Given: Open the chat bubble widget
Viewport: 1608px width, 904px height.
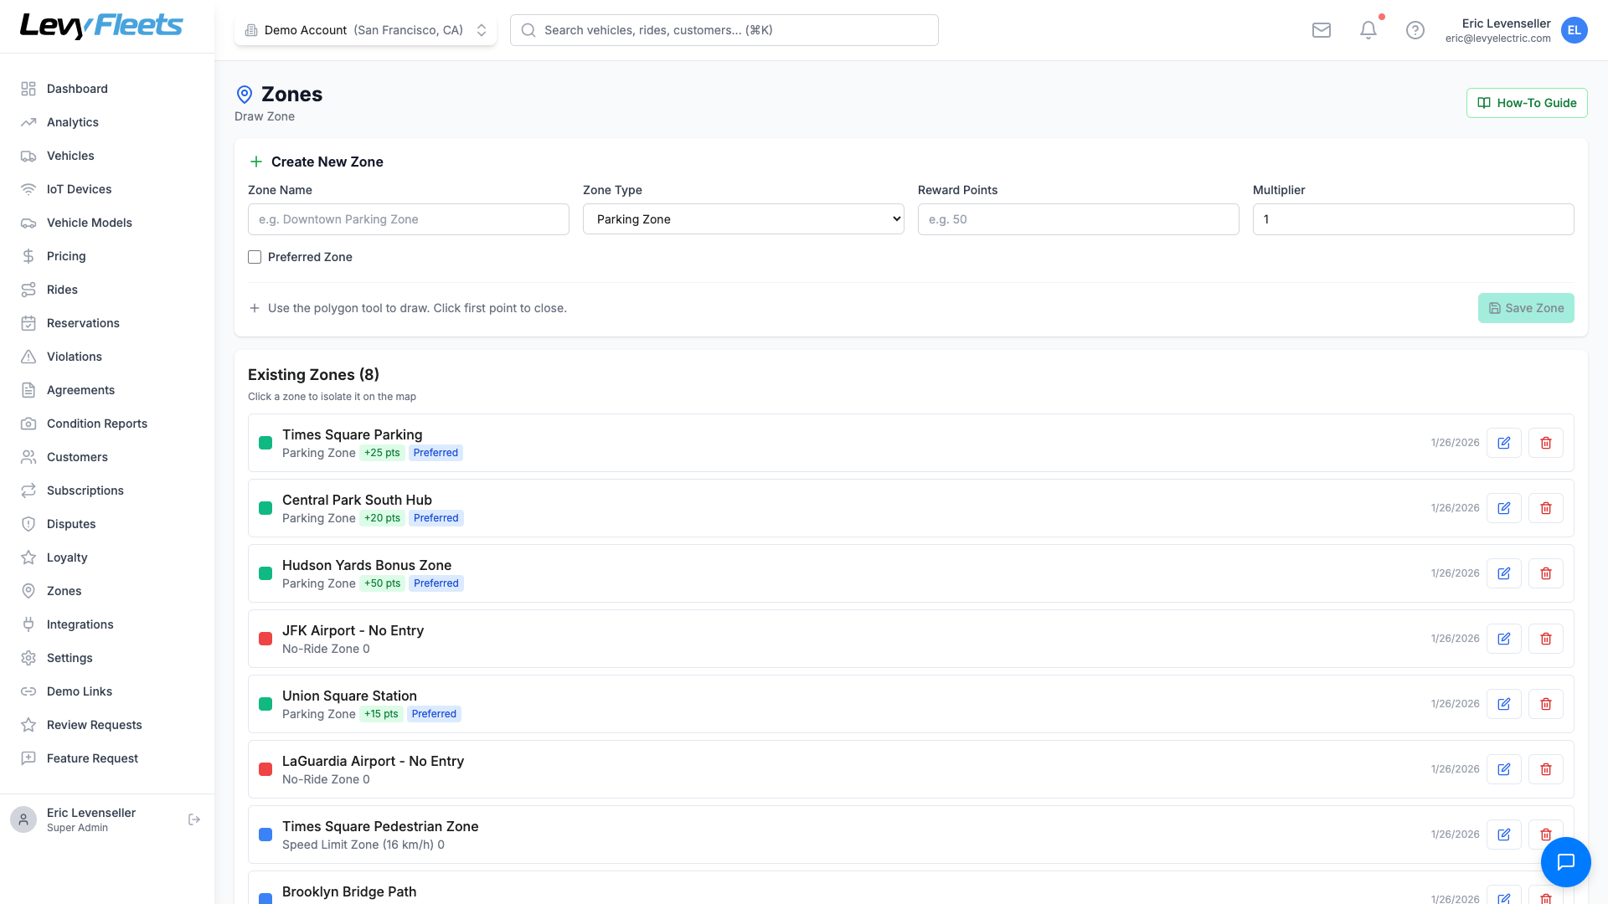Looking at the screenshot, I should click(x=1565, y=862).
